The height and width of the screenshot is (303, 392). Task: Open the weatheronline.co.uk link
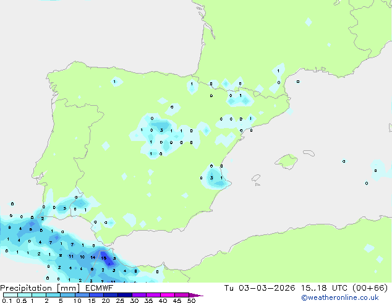(x=340, y=297)
